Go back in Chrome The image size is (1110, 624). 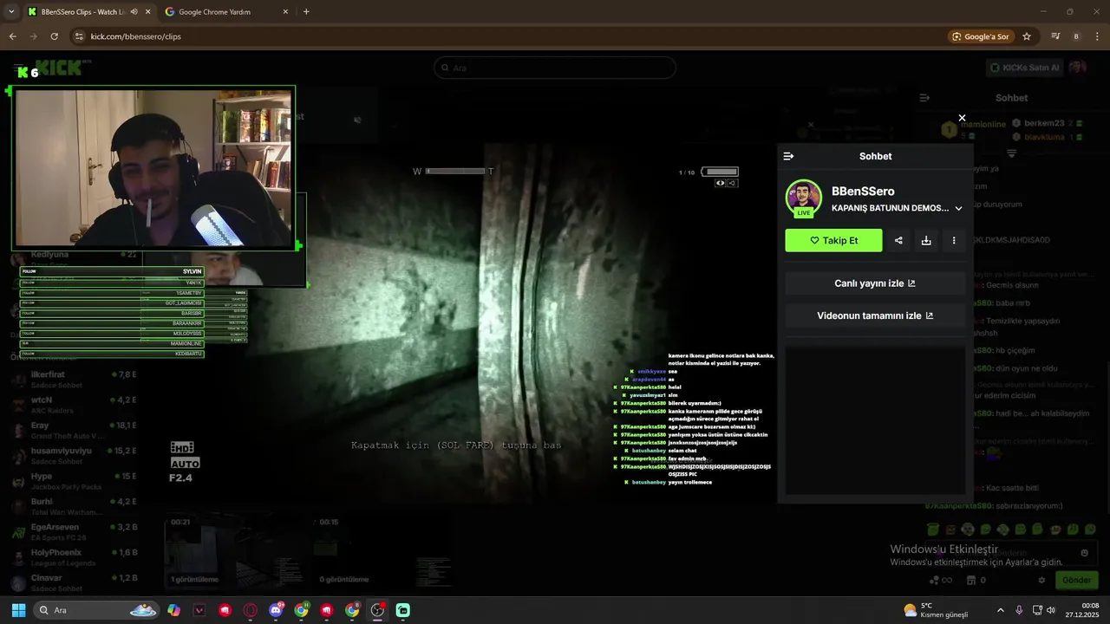click(12, 36)
